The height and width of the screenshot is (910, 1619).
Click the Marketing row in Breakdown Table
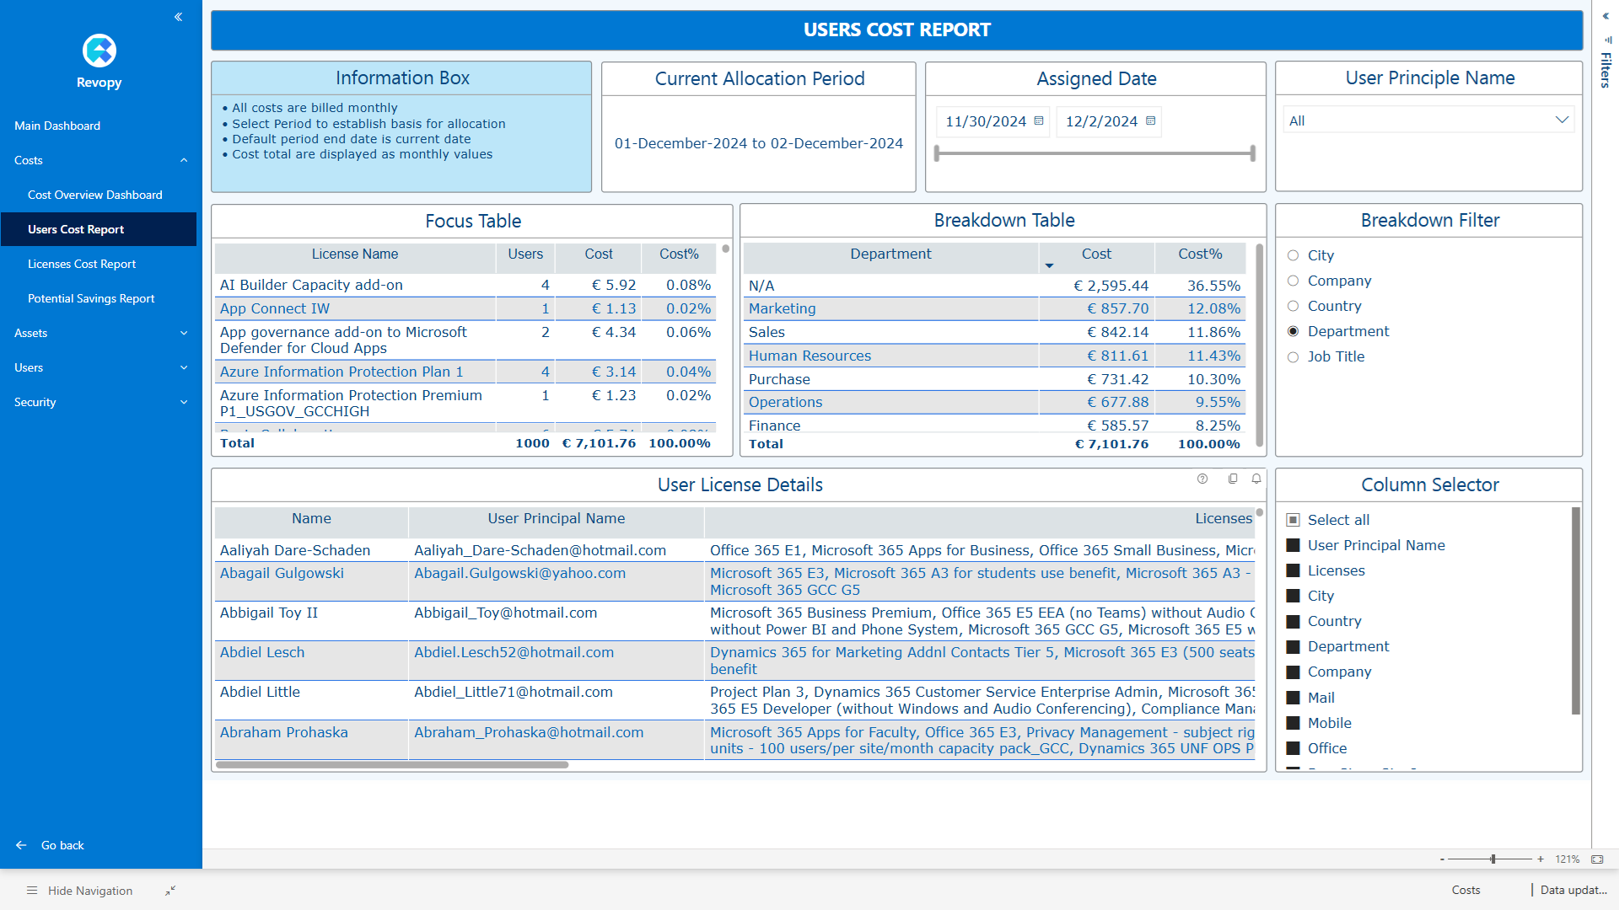(994, 308)
